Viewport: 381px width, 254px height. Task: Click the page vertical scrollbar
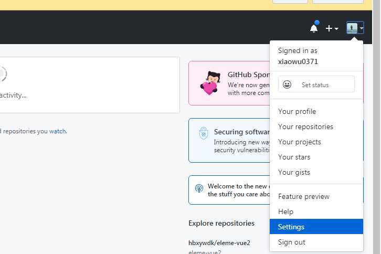click(x=377, y=127)
